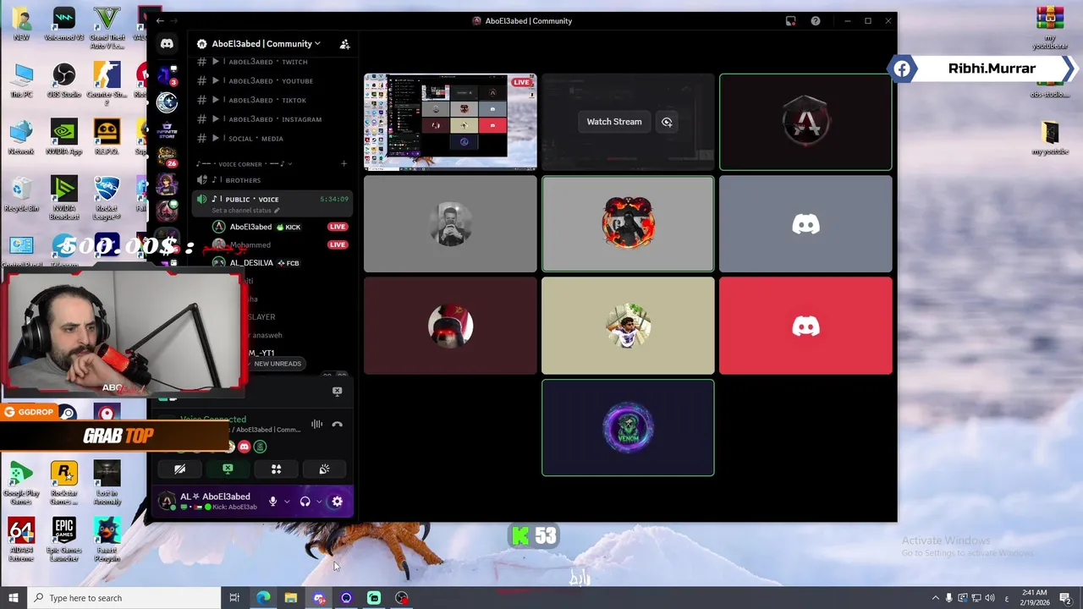Open the Invite People icon beside server name
The height and width of the screenshot is (609, 1083).
click(344, 44)
